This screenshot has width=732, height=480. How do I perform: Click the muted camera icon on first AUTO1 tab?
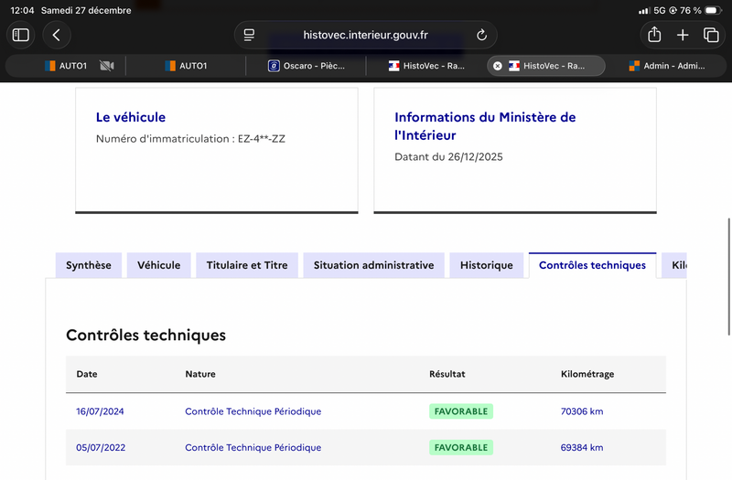click(x=106, y=66)
